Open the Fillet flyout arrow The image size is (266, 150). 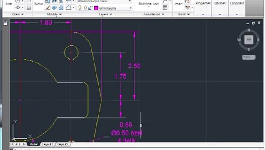(74, 7)
